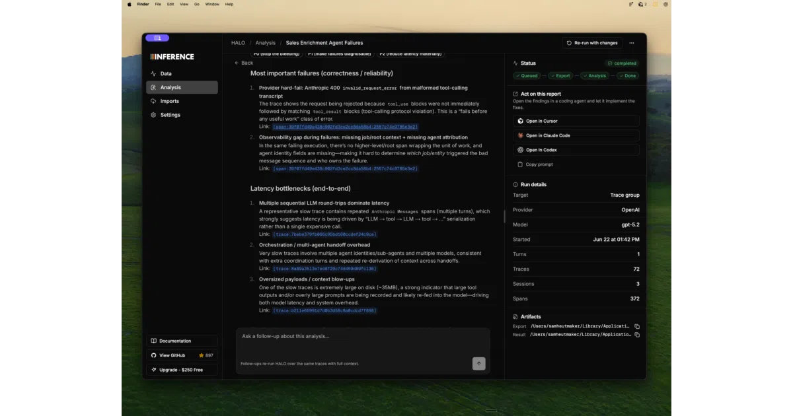Image resolution: width=793 pixels, height=416 pixels.
Task: Click Back arrow link
Action: (244, 63)
